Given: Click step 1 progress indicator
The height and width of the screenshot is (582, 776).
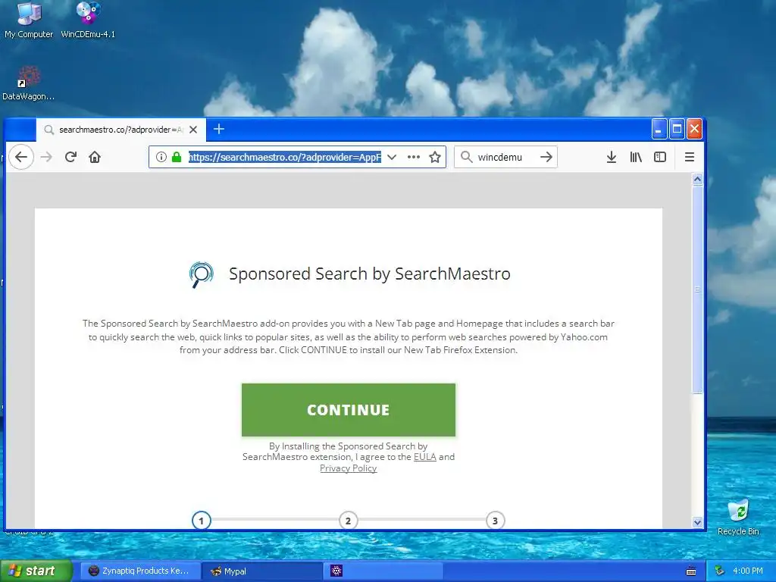Looking at the screenshot, I should pyautogui.click(x=201, y=521).
